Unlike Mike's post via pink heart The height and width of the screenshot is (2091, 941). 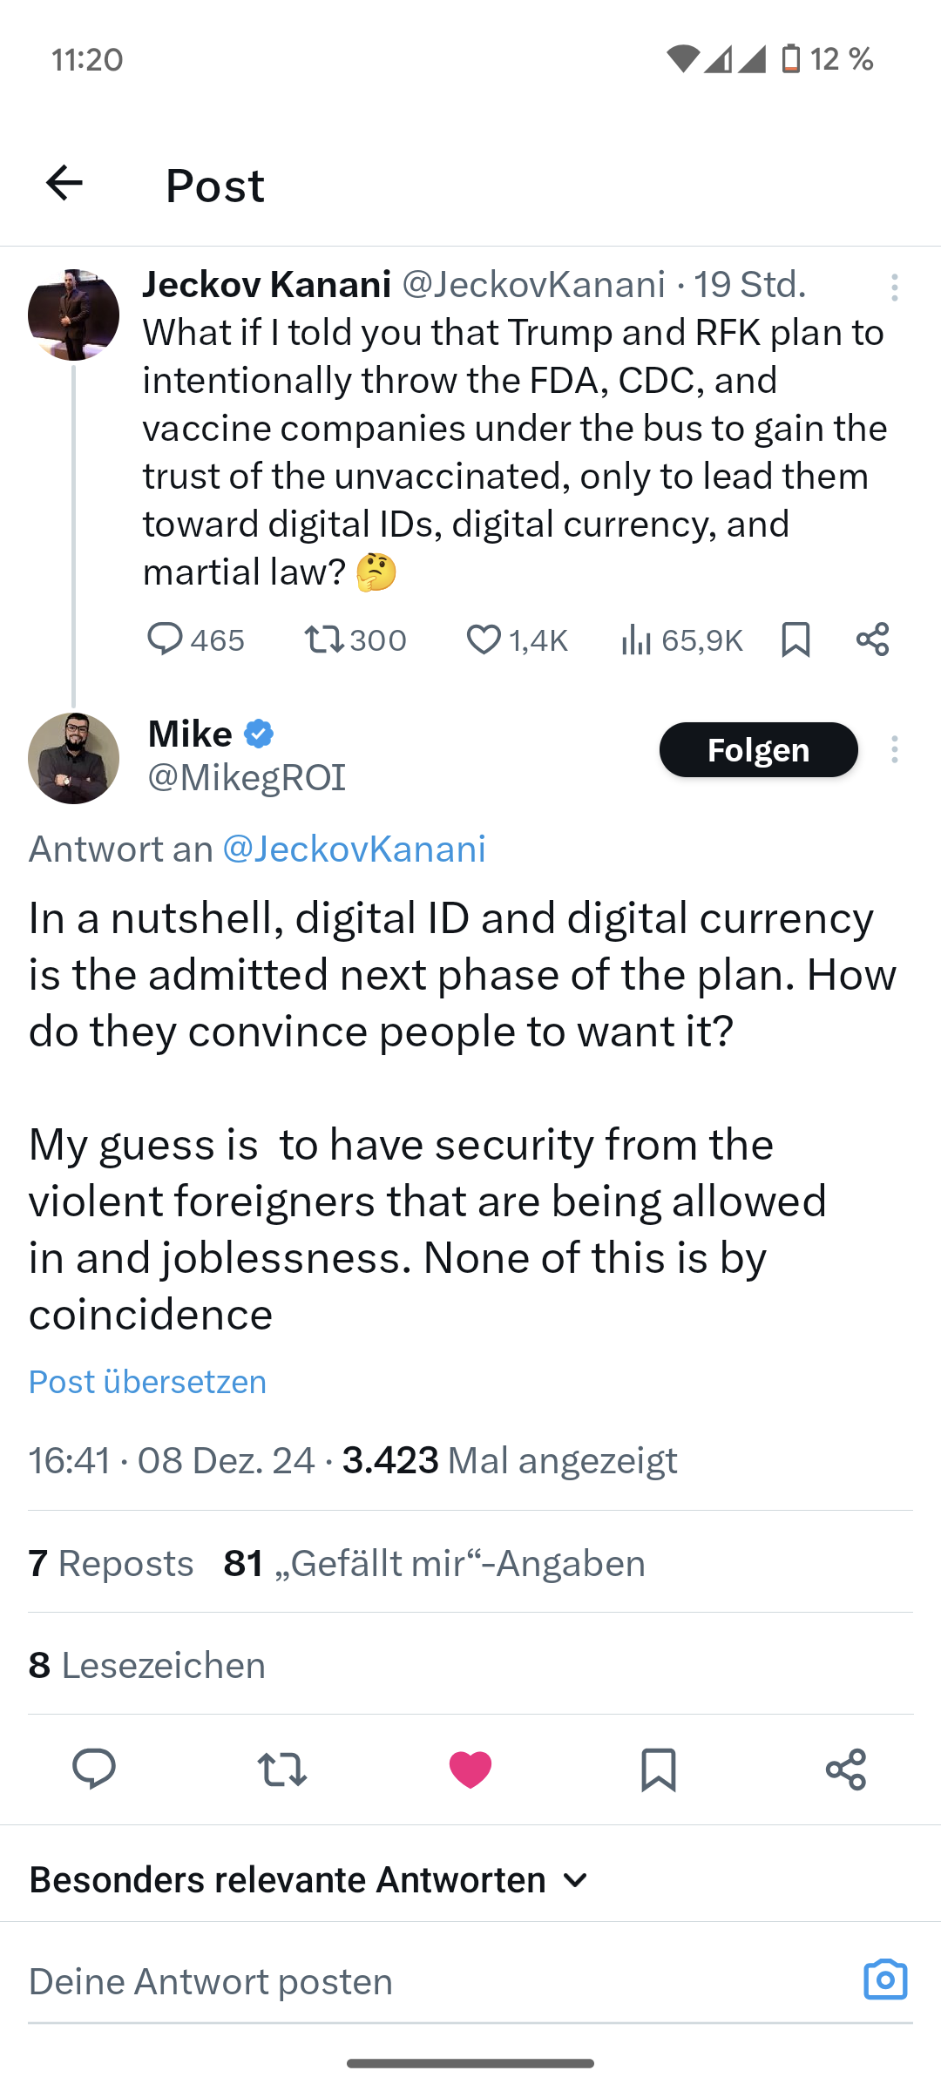470,1770
